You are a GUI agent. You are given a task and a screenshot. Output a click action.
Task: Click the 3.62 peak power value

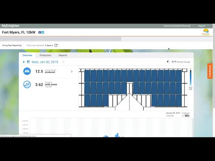tap(39, 85)
